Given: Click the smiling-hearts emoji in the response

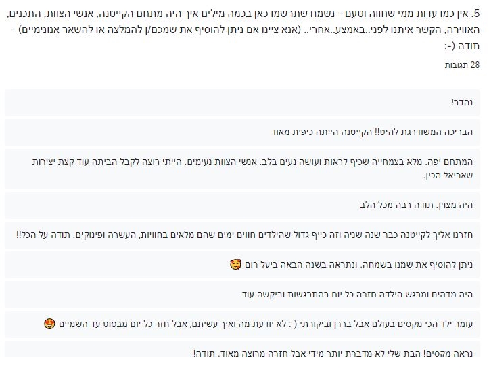Looking at the screenshot, I should tap(235, 265).
